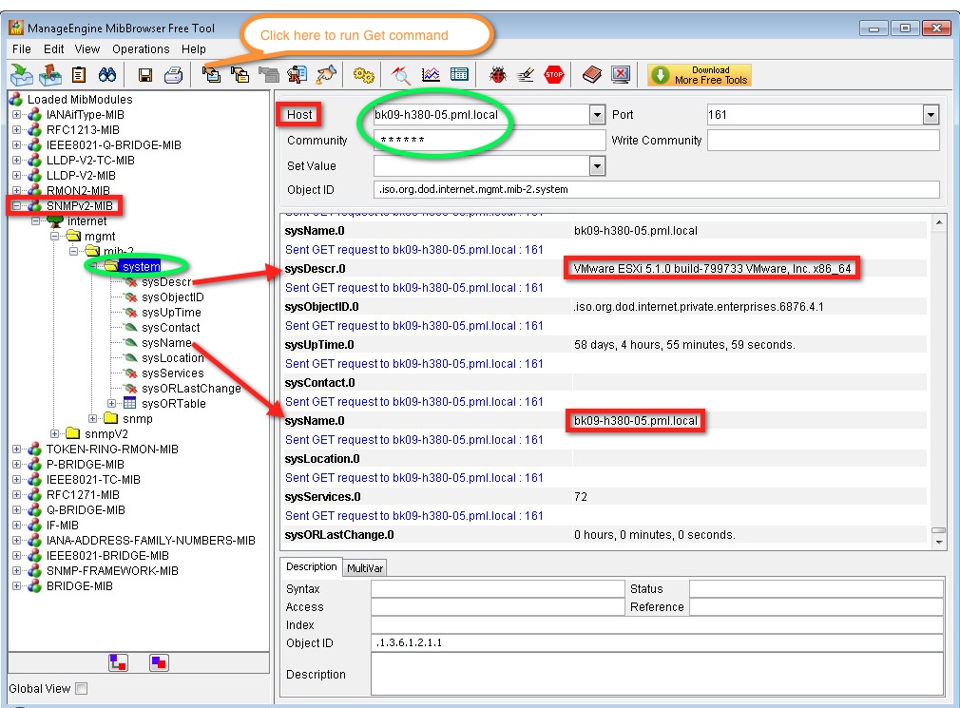Screen dimensions: 960x708
Task: Switch to the MultiVar tab
Action: point(364,566)
